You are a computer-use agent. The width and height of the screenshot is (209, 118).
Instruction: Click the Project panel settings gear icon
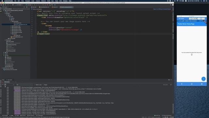click(27, 7)
